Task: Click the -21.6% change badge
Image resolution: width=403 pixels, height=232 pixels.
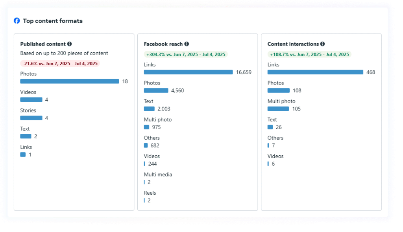Action: (x=60, y=63)
